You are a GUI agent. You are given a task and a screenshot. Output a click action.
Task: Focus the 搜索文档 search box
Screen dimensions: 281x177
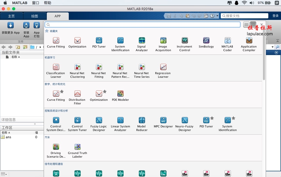(245, 16)
